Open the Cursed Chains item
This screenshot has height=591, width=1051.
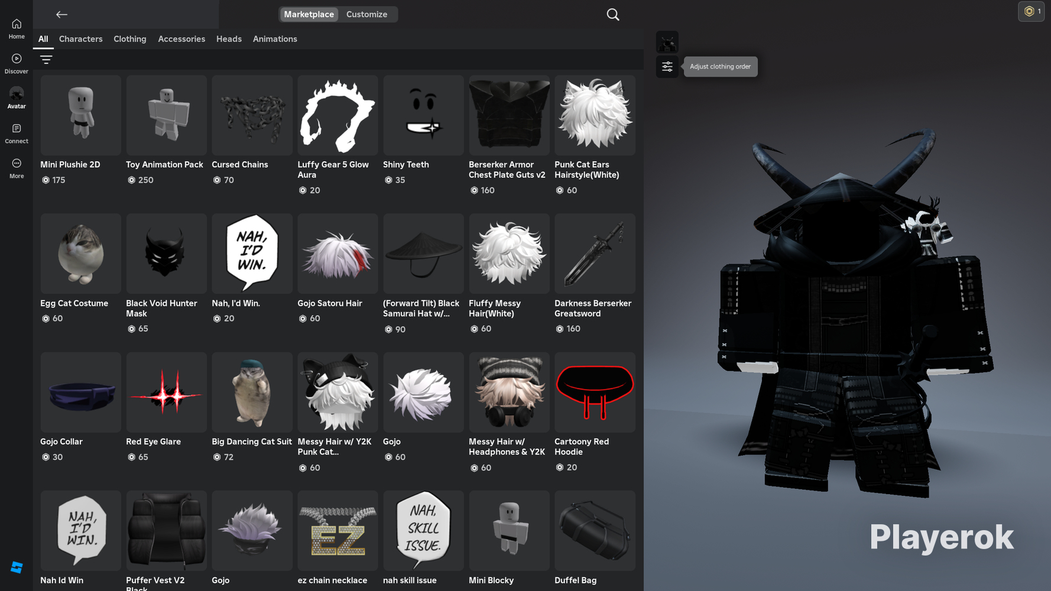pyautogui.click(x=252, y=115)
